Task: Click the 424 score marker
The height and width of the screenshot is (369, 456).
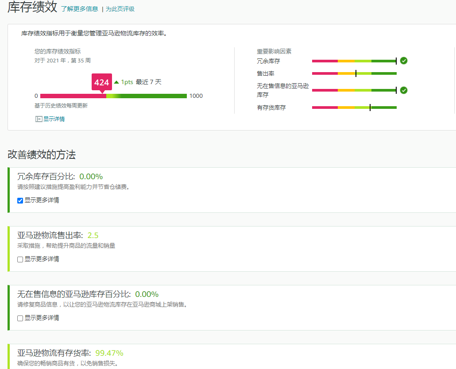Action: click(x=102, y=83)
